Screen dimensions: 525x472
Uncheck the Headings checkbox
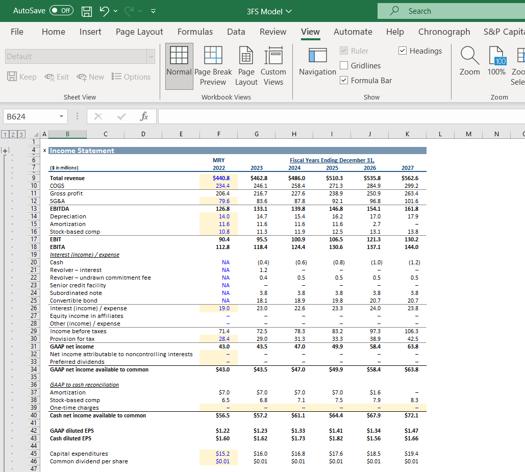tap(403, 51)
